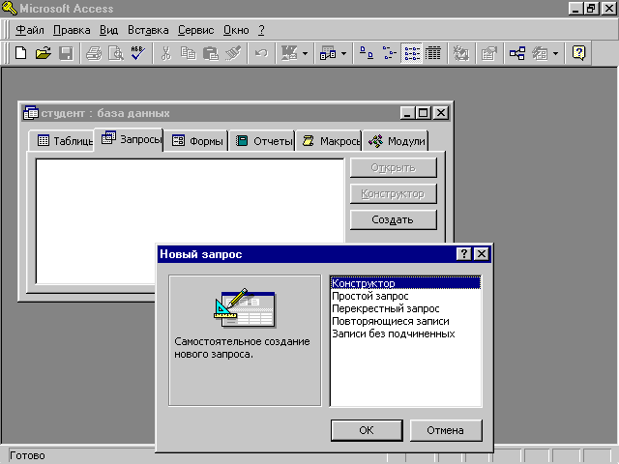Open Print Preview icon

(116, 53)
